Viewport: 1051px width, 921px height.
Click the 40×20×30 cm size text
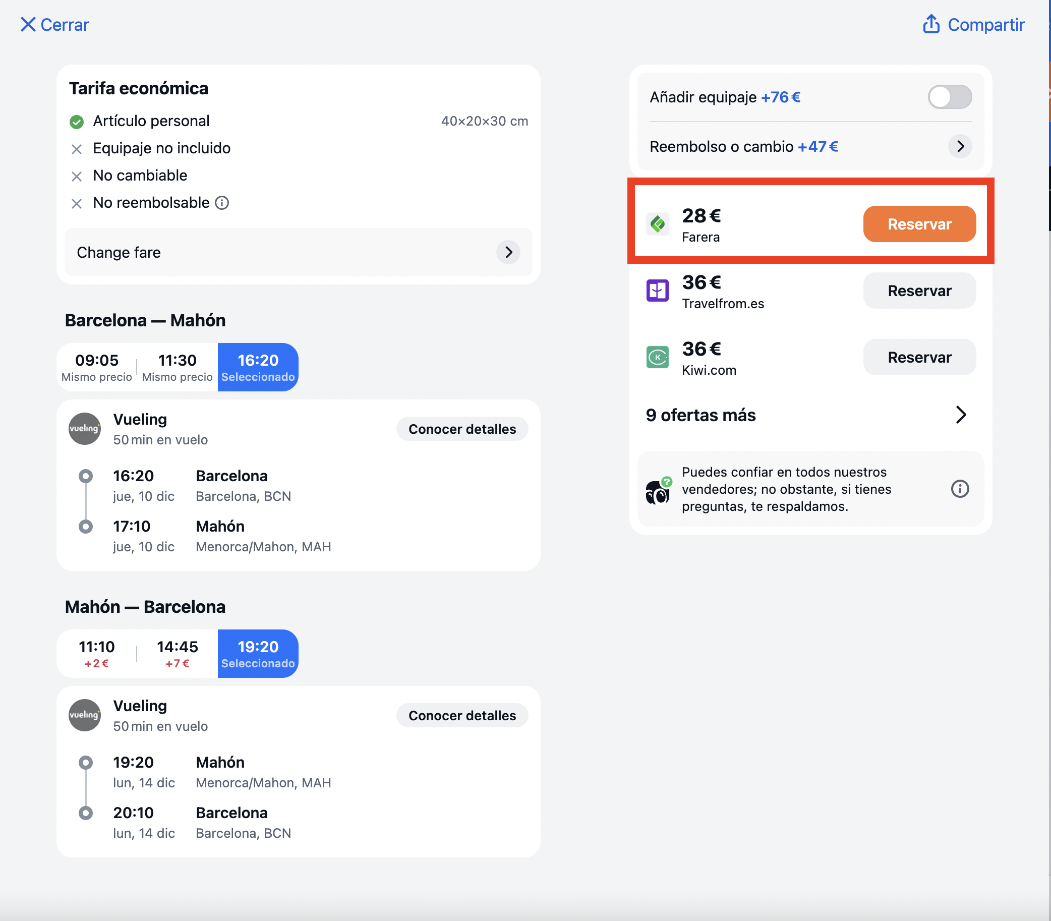(x=484, y=121)
